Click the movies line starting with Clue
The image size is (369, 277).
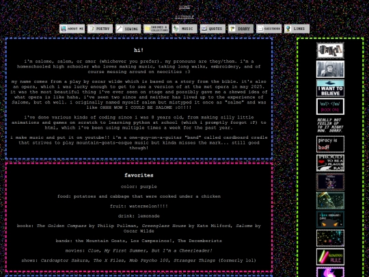point(139,250)
